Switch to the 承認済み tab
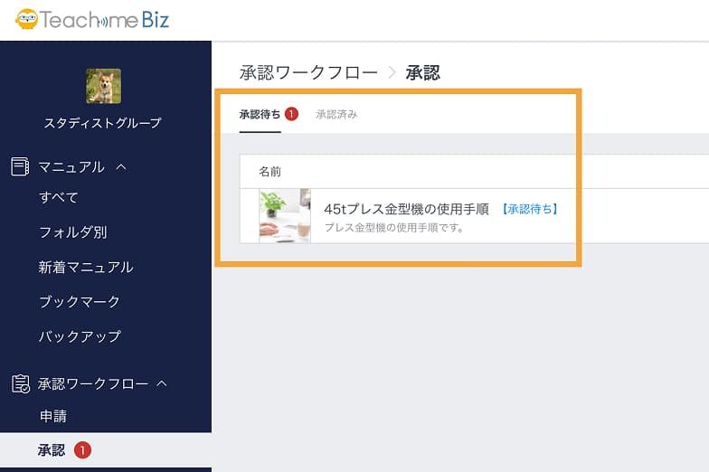 tap(336, 114)
